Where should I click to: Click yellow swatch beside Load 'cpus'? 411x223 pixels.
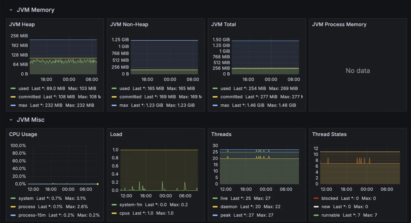pyautogui.click(x=114, y=213)
